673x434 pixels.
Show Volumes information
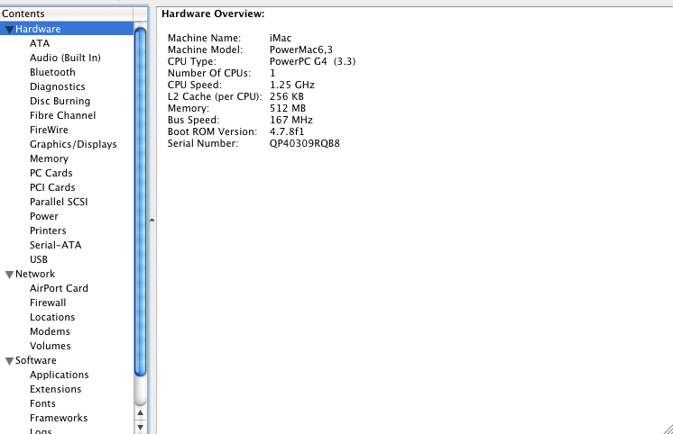tap(51, 346)
